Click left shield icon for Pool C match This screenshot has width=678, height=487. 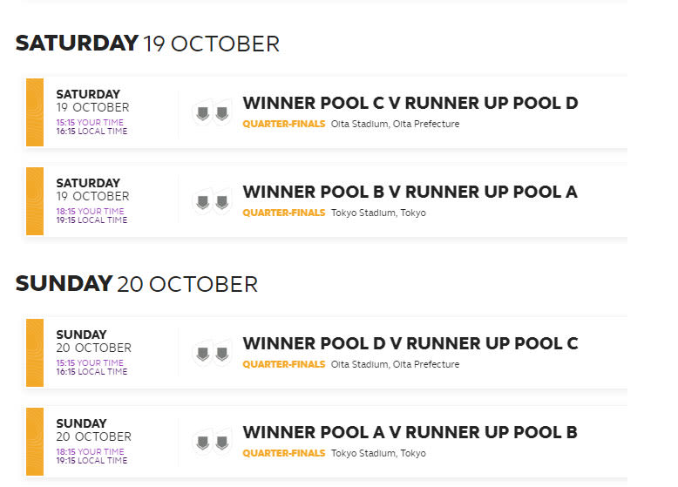pos(203,113)
